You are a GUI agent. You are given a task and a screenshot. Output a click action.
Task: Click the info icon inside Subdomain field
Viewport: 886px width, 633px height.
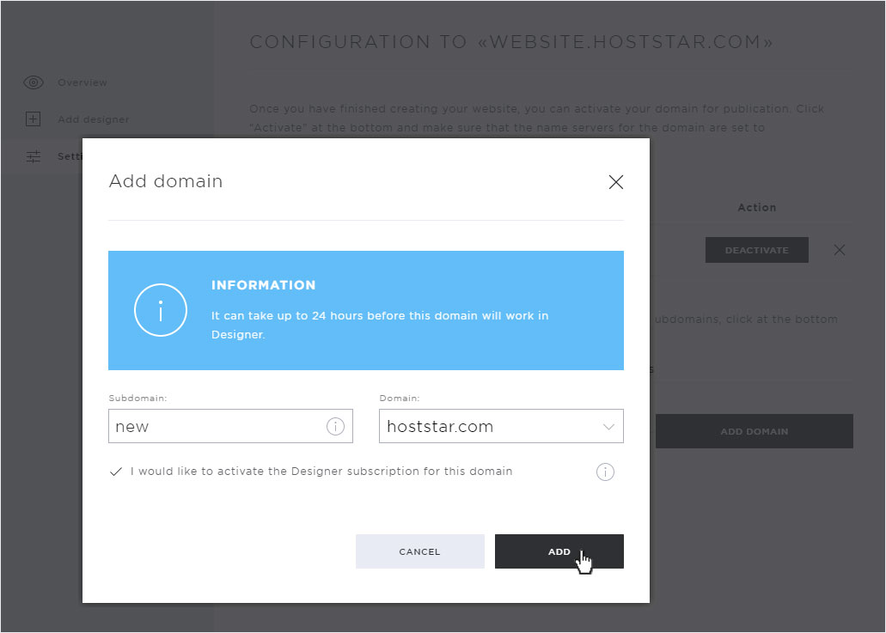pos(335,426)
